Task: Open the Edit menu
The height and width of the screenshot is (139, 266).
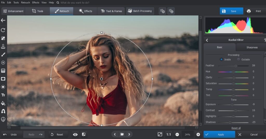Action: (x=9, y=3)
